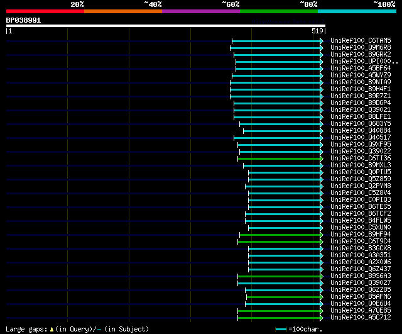Viewport: 402px width, 334px height.
Task: Open the UniRef100_A5WYZ9 entry
Action: point(361,75)
